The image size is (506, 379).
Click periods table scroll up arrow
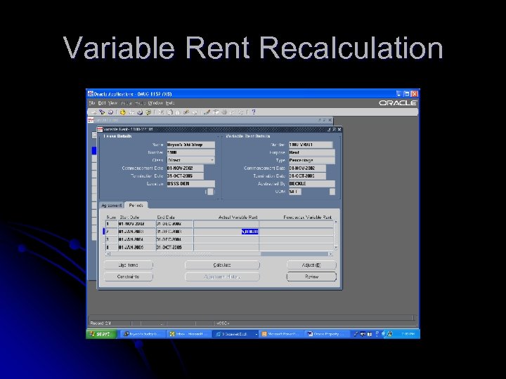[336, 222]
